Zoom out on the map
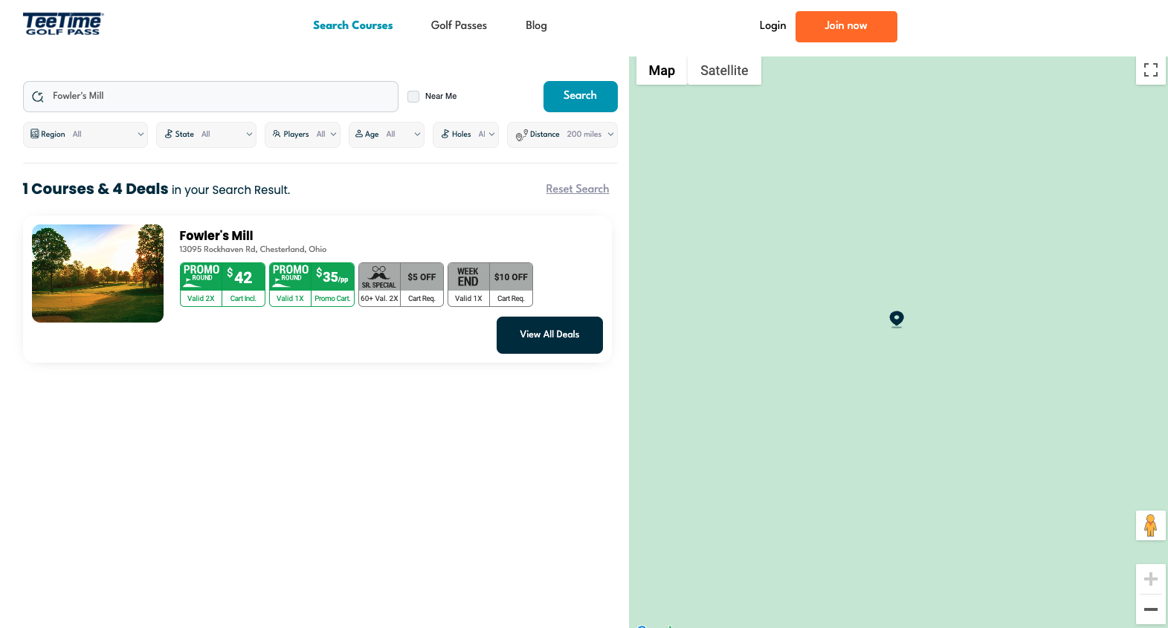Image resolution: width=1168 pixels, height=628 pixels. (x=1151, y=609)
